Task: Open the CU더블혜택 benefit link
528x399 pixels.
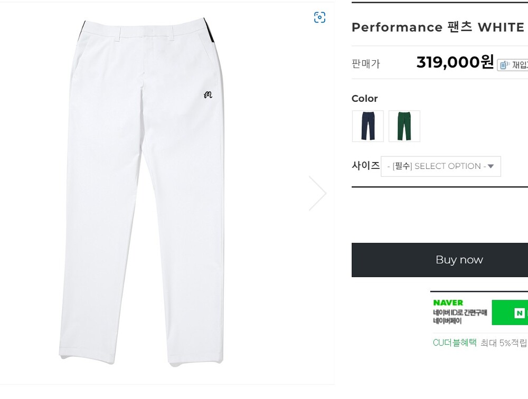Action: coord(455,343)
